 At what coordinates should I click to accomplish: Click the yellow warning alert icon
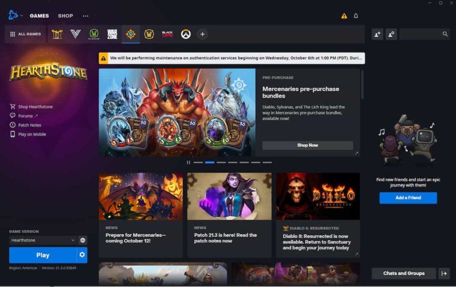click(344, 16)
